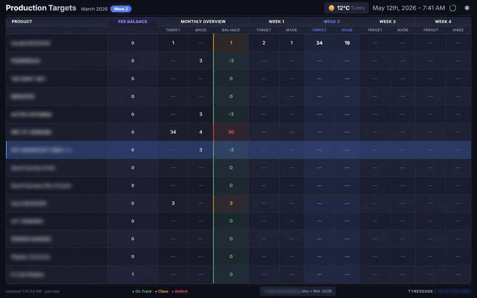The width and height of the screenshot is (477, 298).
Task: Click the BALANCE sub-header
Action: click(x=231, y=30)
